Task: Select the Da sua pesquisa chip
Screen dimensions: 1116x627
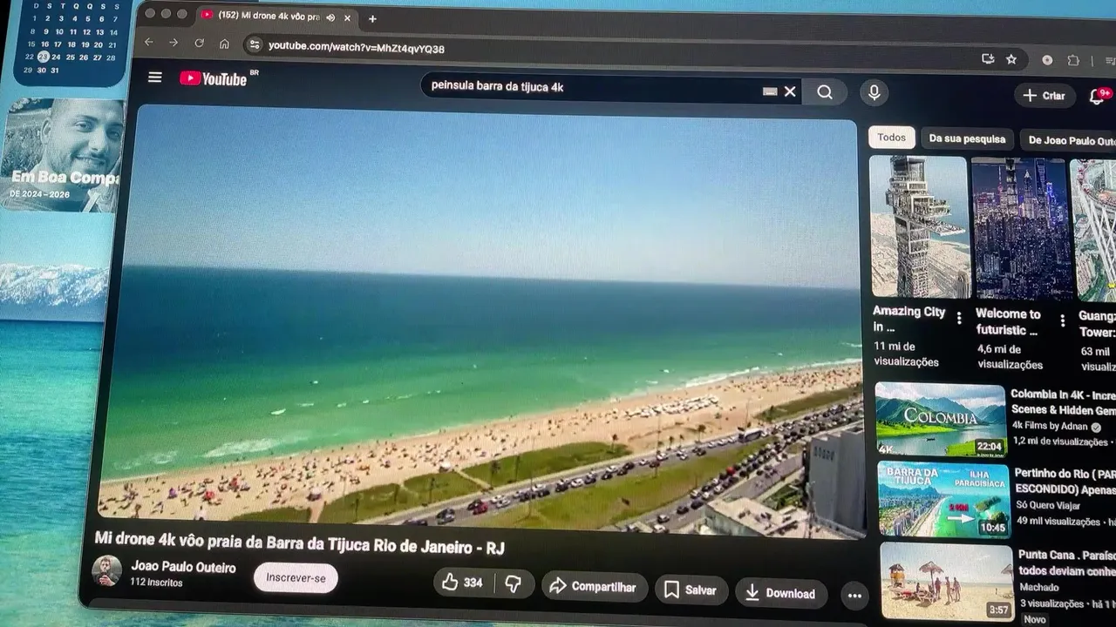Action: 967,138
